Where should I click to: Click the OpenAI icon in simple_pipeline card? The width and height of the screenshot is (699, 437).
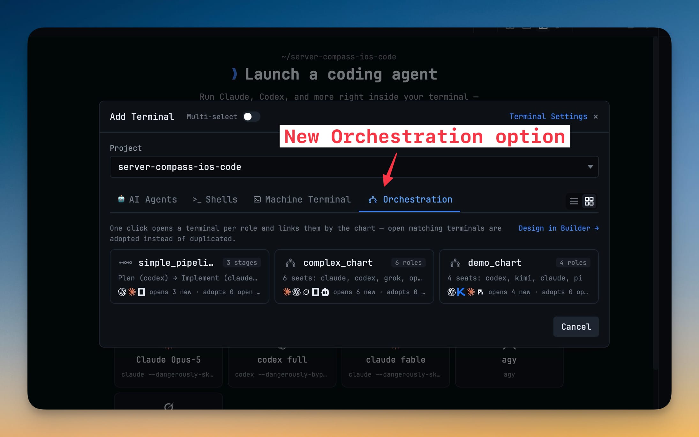[122, 292]
